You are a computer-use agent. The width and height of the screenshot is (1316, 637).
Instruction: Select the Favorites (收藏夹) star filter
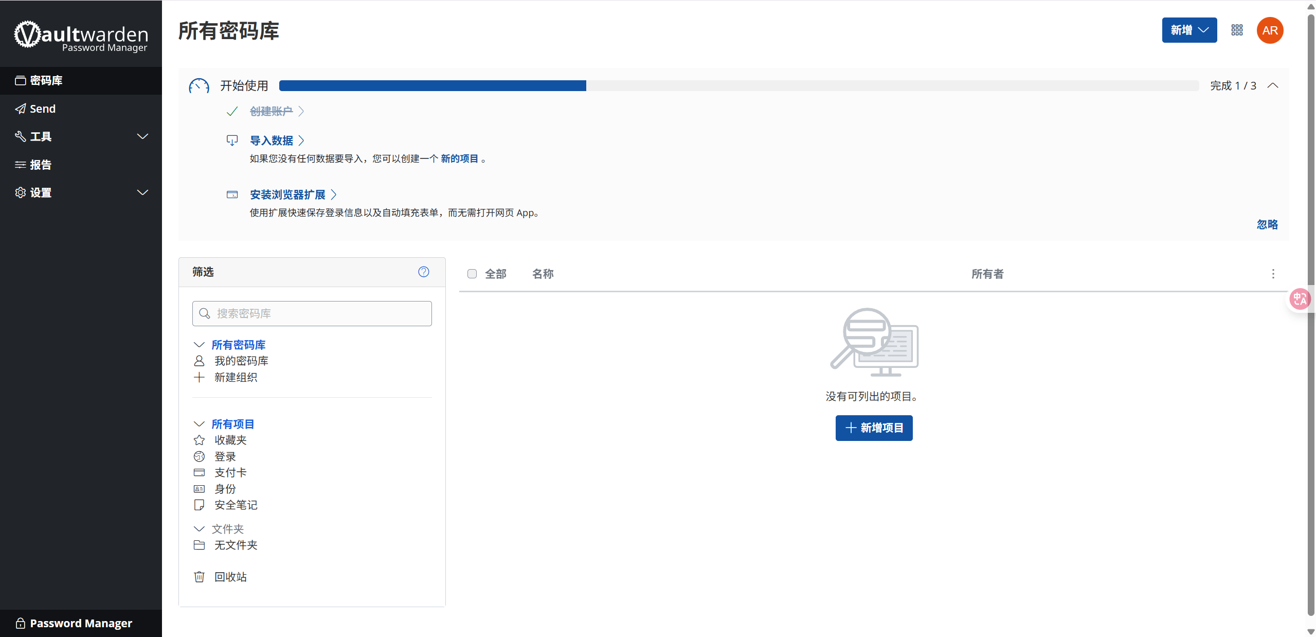click(230, 440)
